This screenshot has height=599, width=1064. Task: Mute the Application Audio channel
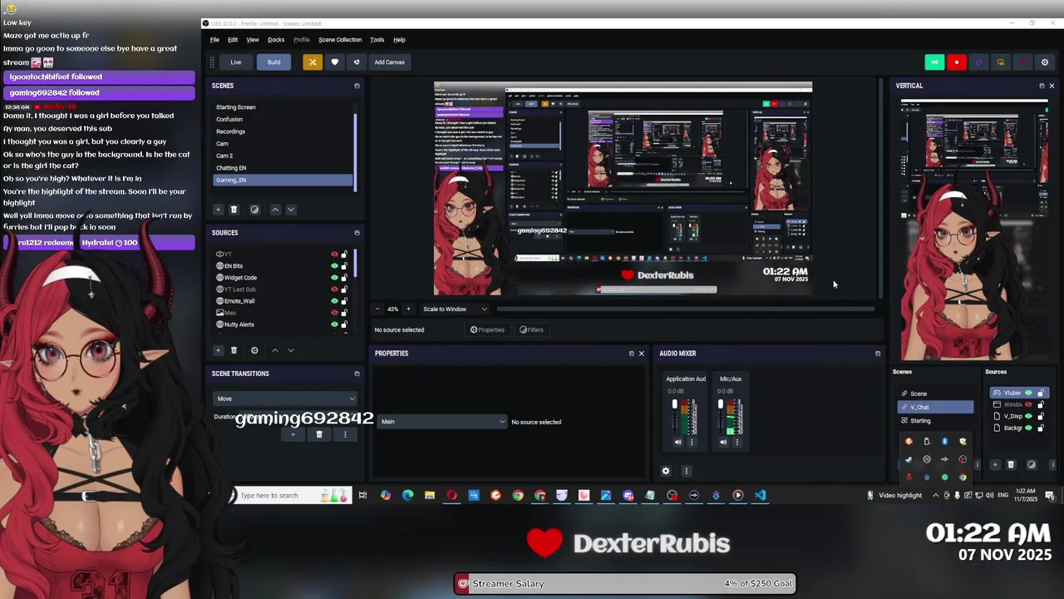pos(677,443)
